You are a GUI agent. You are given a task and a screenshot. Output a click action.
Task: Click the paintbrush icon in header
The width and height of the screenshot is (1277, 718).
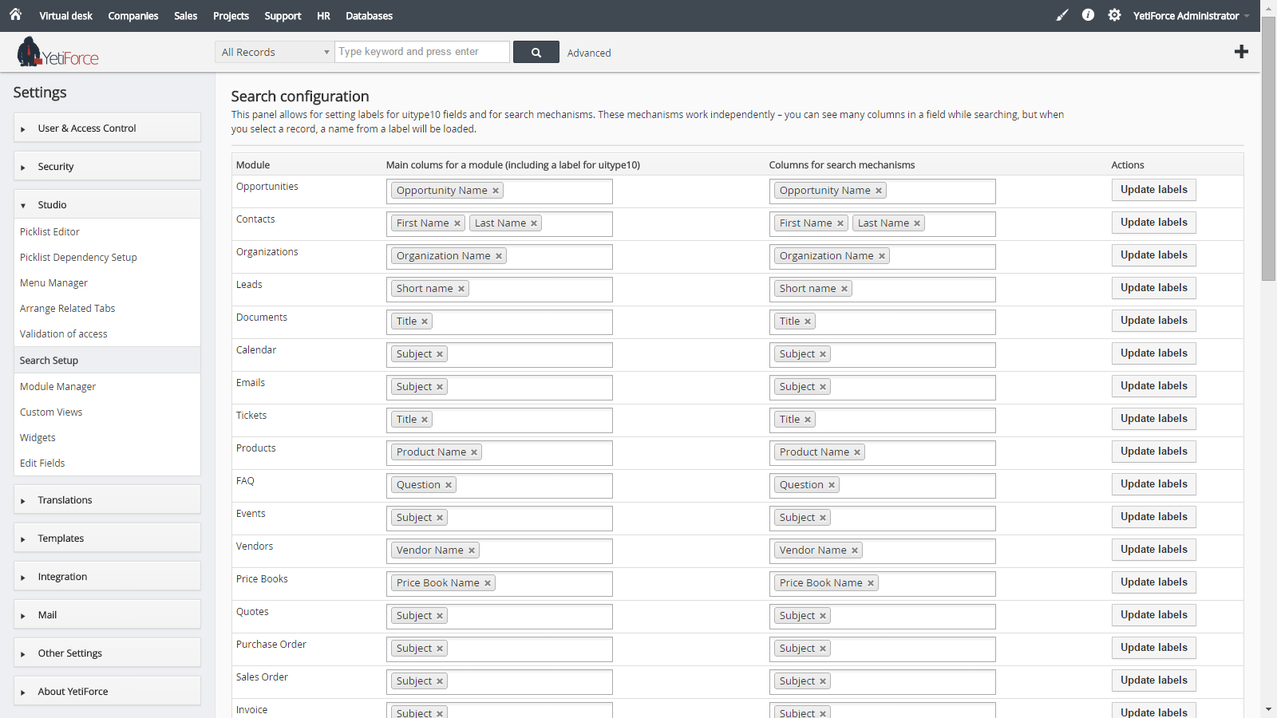tap(1062, 15)
